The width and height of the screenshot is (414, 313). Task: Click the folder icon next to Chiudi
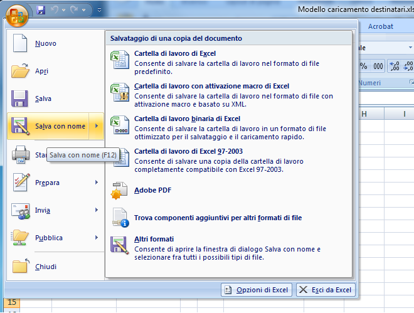21,266
